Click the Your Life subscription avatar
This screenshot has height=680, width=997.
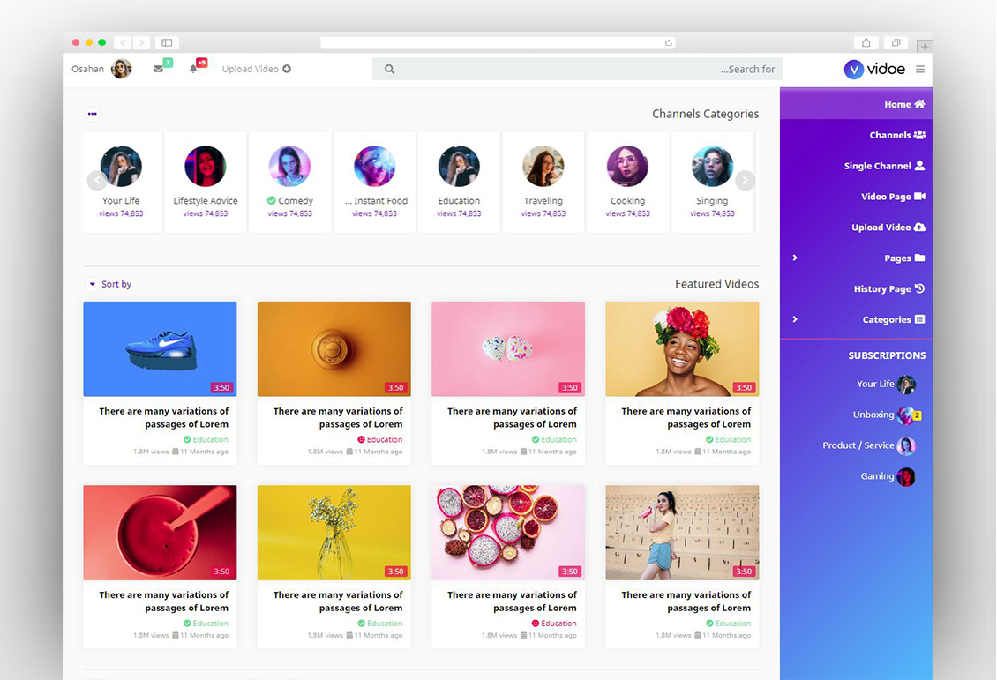(906, 385)
